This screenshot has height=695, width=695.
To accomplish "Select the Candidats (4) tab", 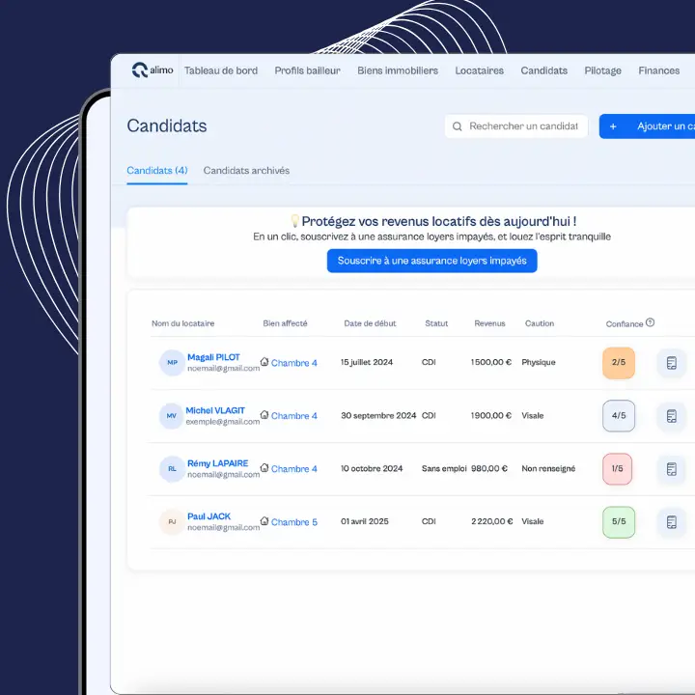I will point(156,171).
